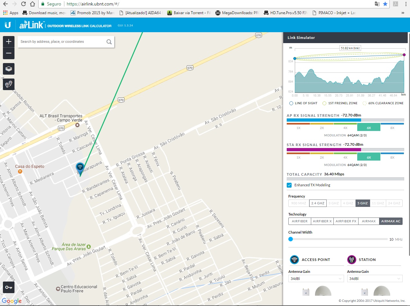This screenshot has width=410, height=306.
Task: Click the place markers pin icon
Action: pyautogui.click(x=9, y=84)
